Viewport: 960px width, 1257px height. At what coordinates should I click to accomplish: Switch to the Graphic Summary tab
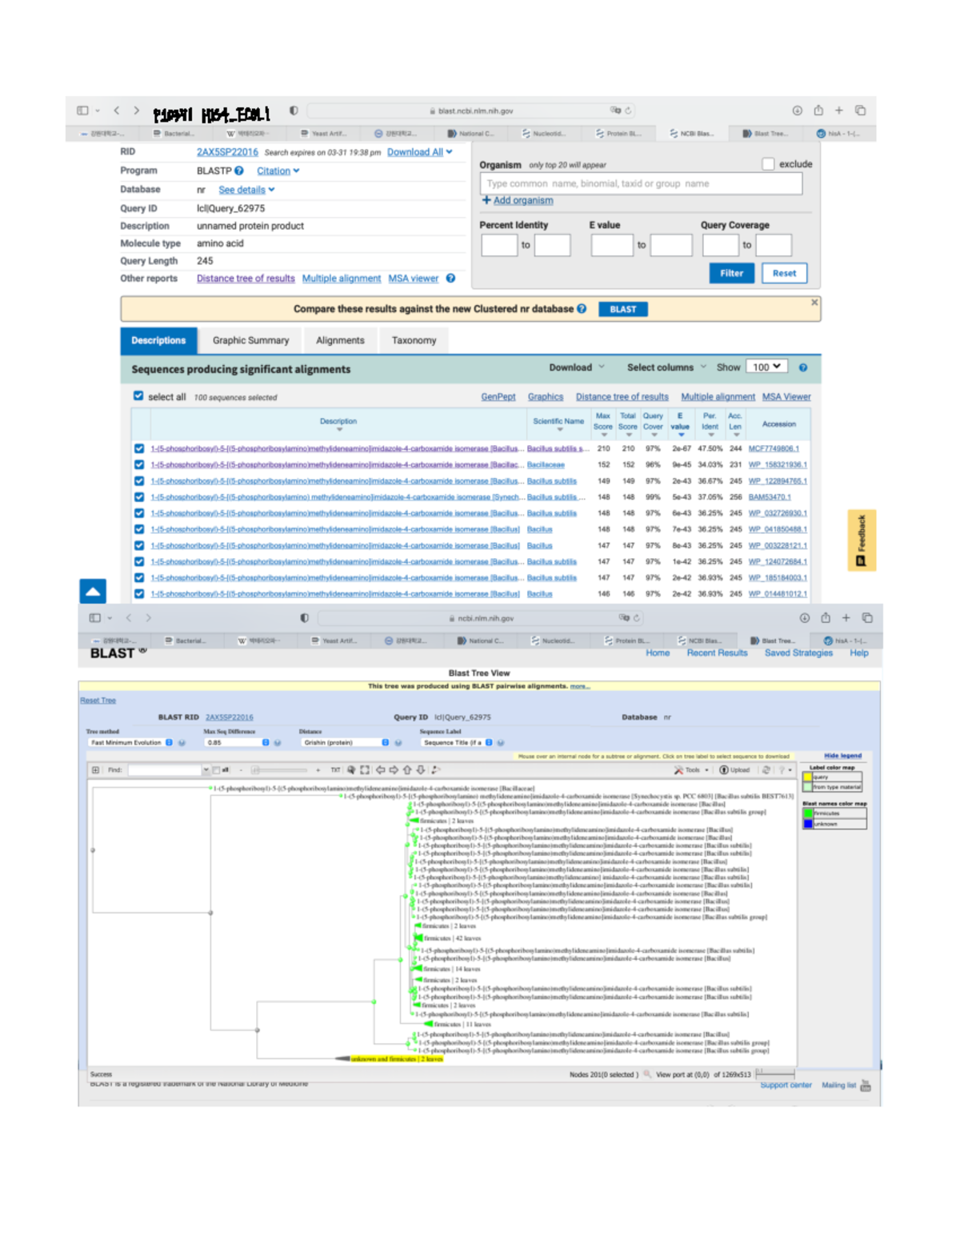coord(250,340)
